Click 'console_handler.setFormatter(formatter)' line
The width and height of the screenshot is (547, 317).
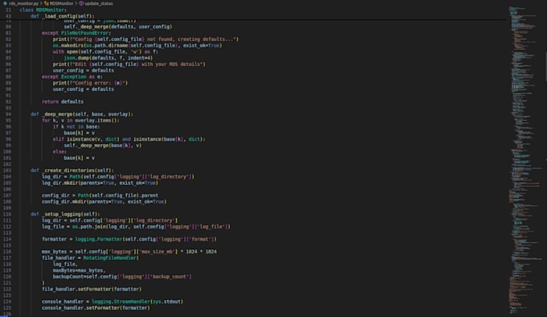tap(96, 308)
